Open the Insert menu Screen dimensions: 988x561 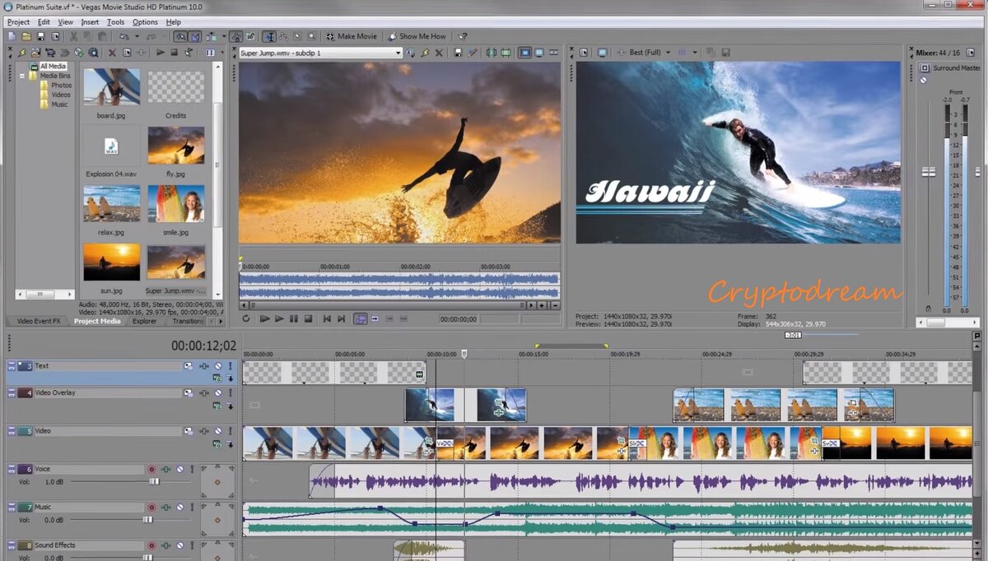click(x=90, y=22)
